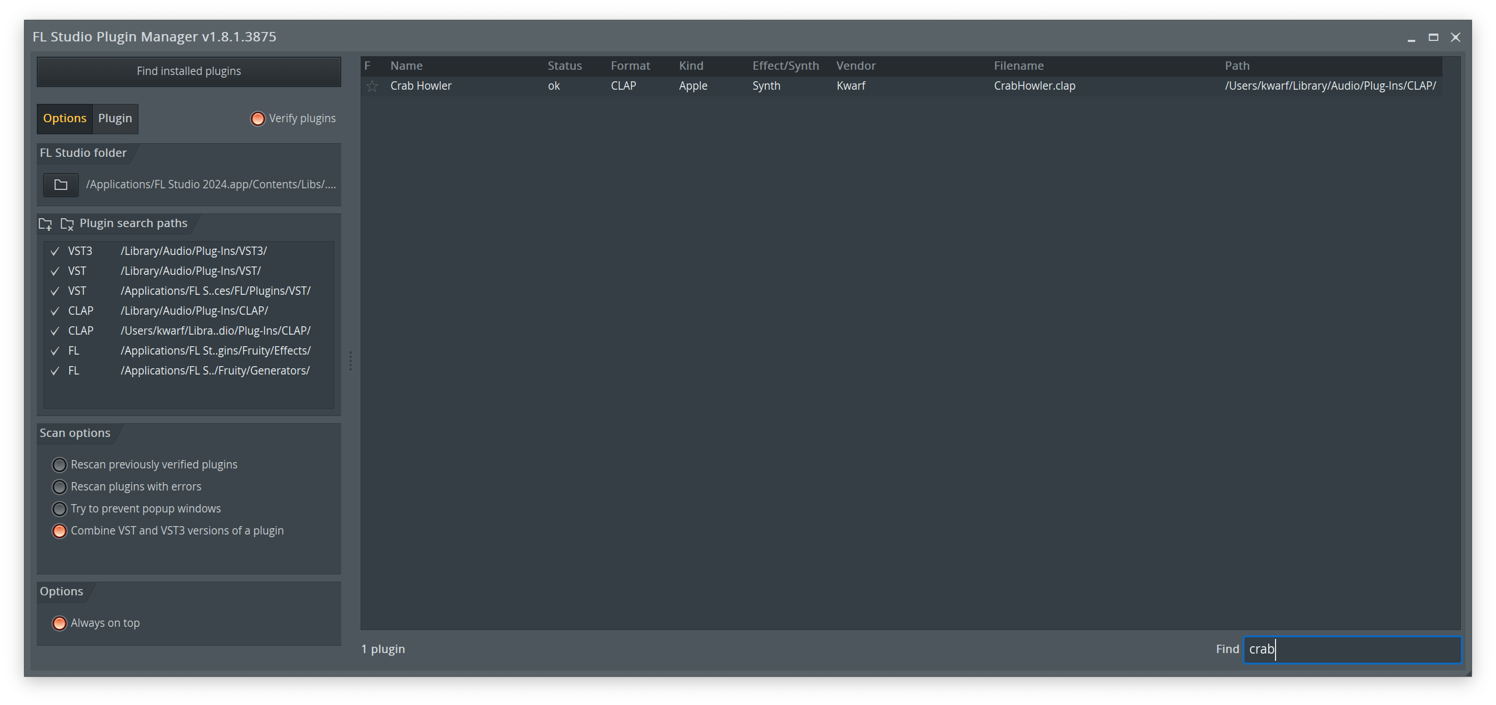Click the 1 plugin count label
1496x705 pixels.
pyautogui.click(x=383, y=649)
